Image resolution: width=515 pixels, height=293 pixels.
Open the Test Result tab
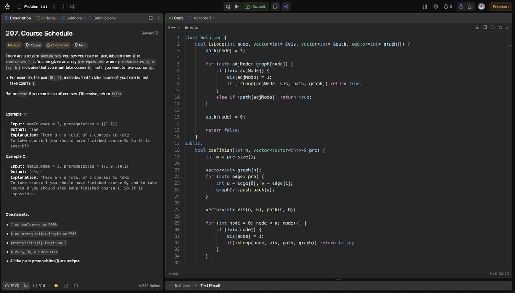tap(208, 286)
